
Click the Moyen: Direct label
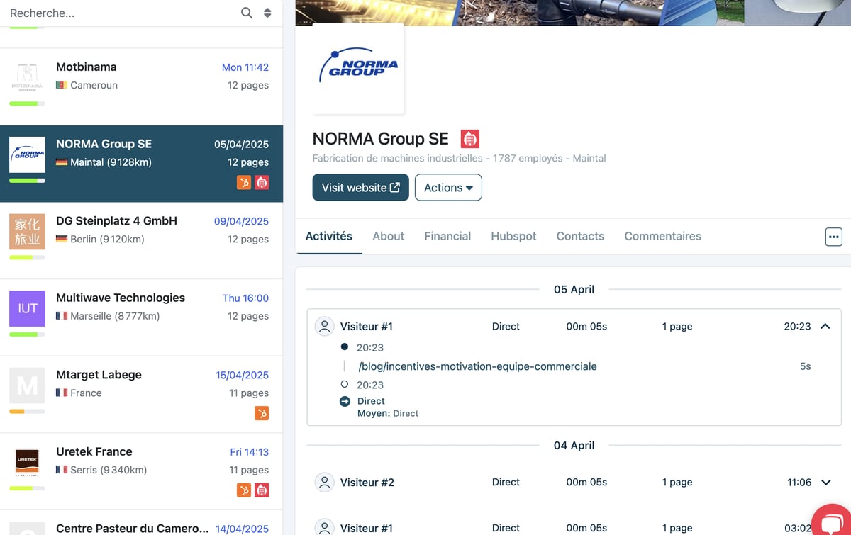(388, 413)
